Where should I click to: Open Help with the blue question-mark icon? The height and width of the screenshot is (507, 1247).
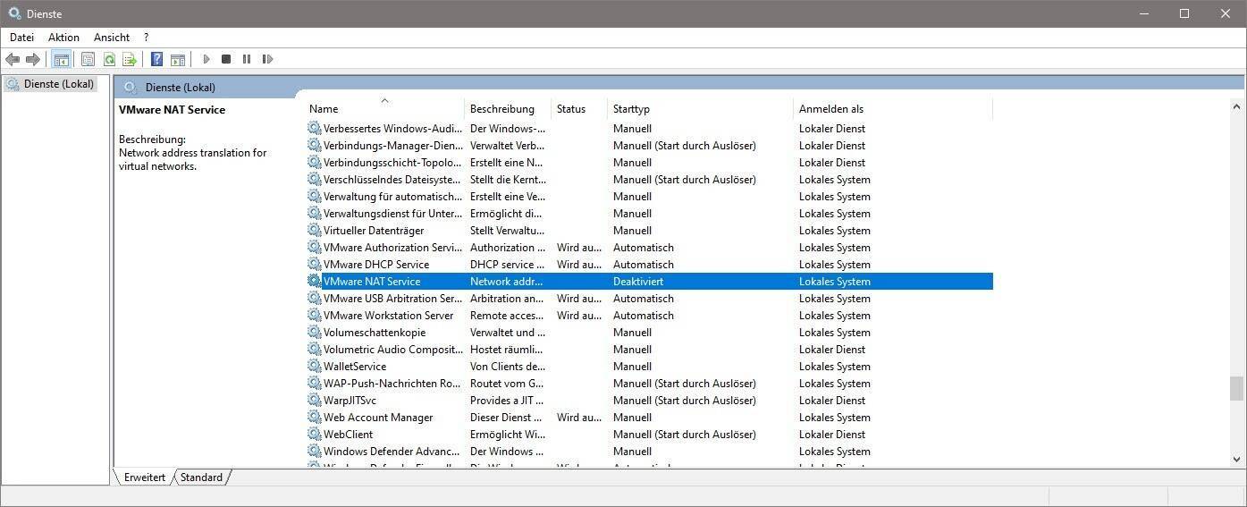156,59
